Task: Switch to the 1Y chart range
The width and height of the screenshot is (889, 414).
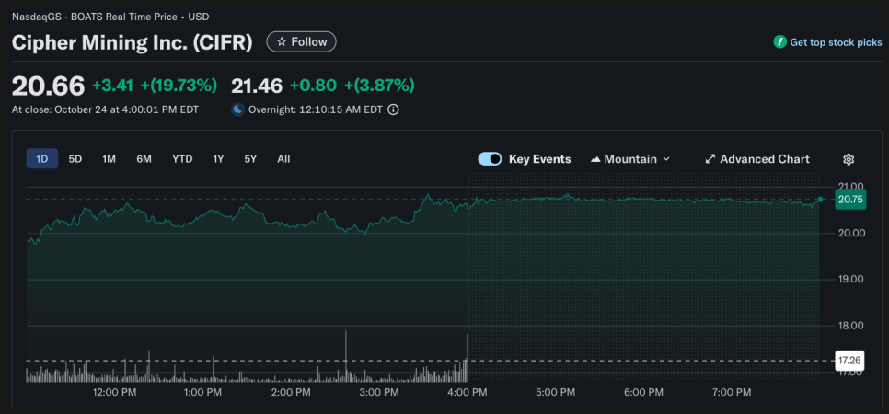Action: pos(218,159)
